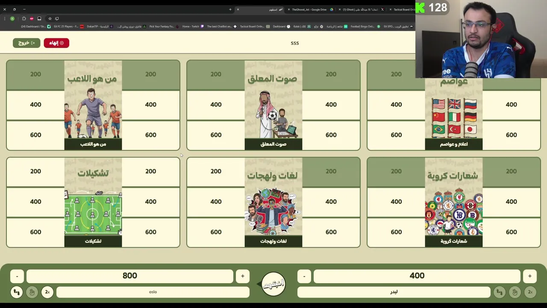Close the TheGhoost_.txt Google Drive tab
The image size is (547, 308).
[x=288, y=9]
